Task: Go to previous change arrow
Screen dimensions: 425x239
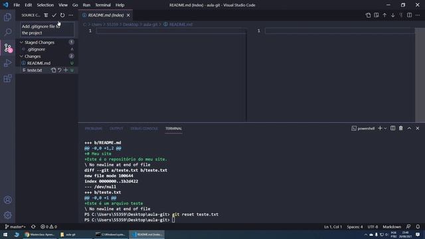Action: 384,15
